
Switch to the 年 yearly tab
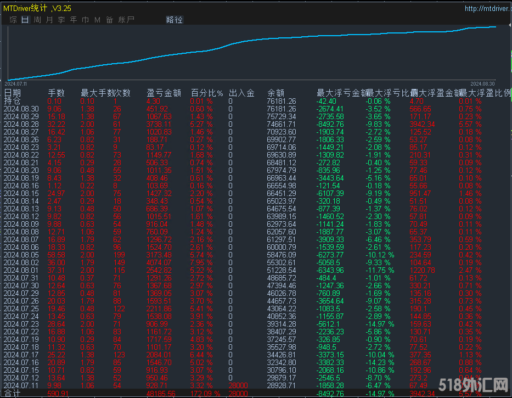pos(74,20)
